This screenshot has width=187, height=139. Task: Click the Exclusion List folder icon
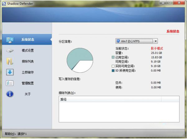[x=10, y=61]
